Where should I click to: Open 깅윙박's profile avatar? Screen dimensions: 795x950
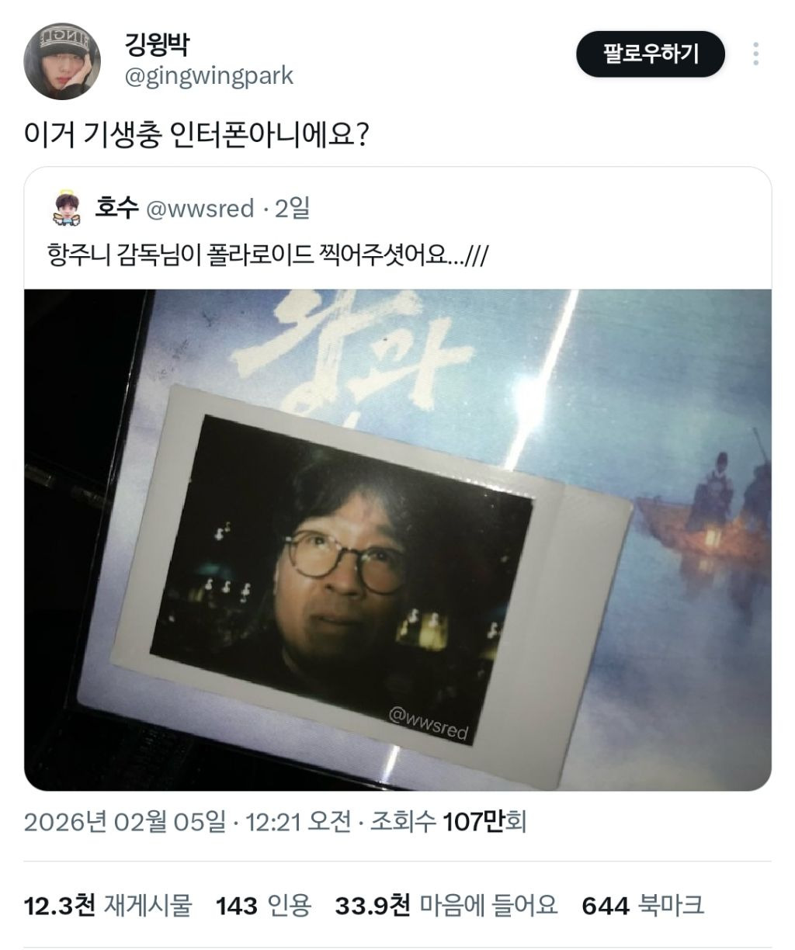click(x=62, y=61)
